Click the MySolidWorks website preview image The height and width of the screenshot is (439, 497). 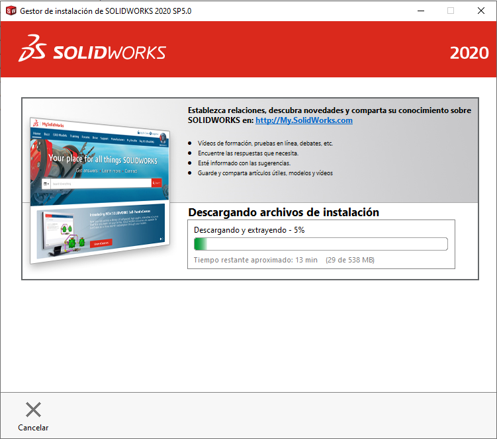point(99,190)
